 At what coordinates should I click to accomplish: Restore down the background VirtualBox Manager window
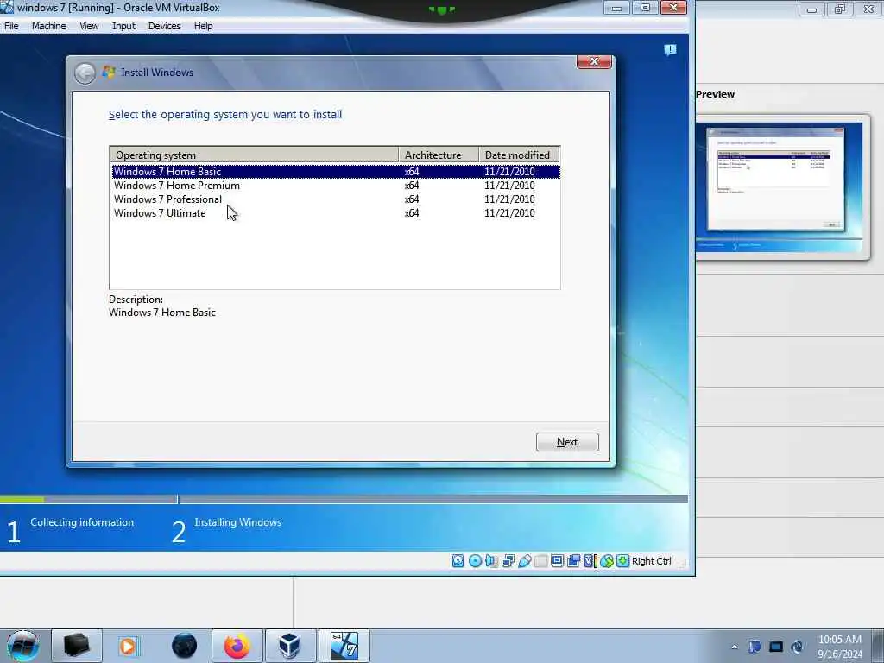point(840,9)
